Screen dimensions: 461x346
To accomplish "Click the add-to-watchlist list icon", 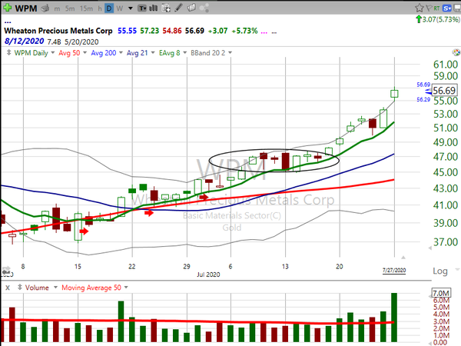I will [x=166, y=8].
